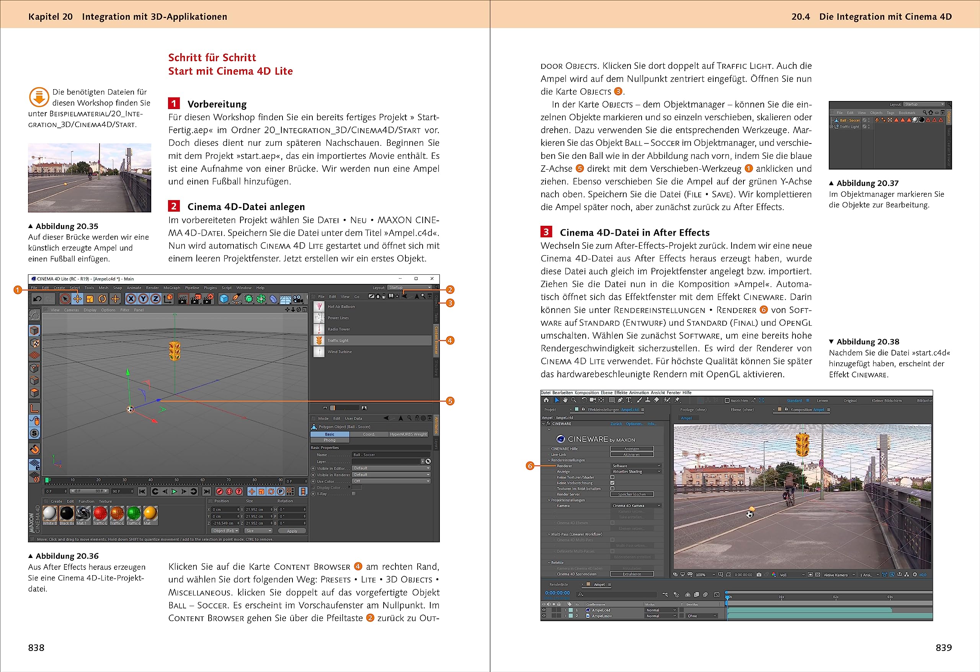The height and width of the screenshot is (672, 980).
Task: Select the Rotate tool in Cinema 4D
Action: (x=103, y=299)
